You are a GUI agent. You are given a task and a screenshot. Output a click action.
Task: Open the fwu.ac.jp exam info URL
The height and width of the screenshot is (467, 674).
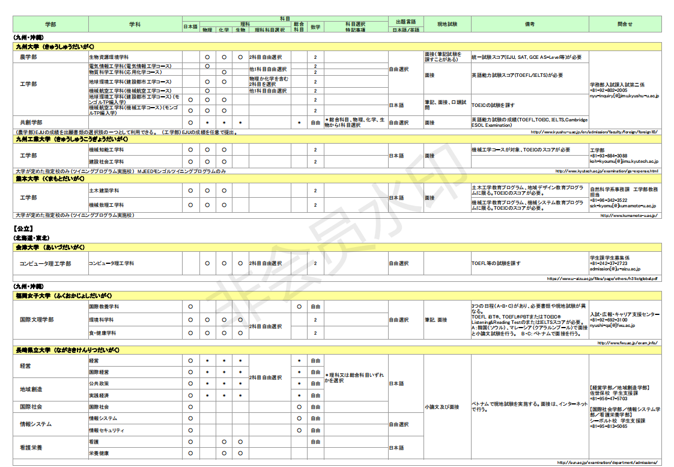pos(627,343)
